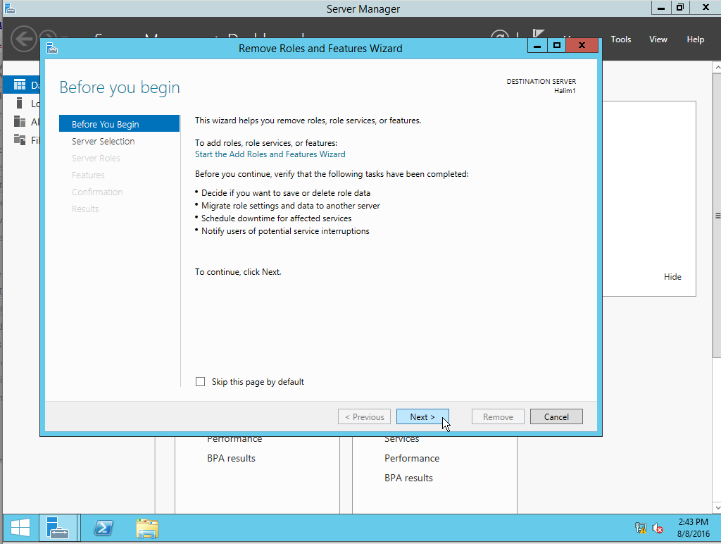Click the right-side scrollbar of Server Manager
Screen dimensions: 721x544
pyautogui.click(x=716, y=214)
